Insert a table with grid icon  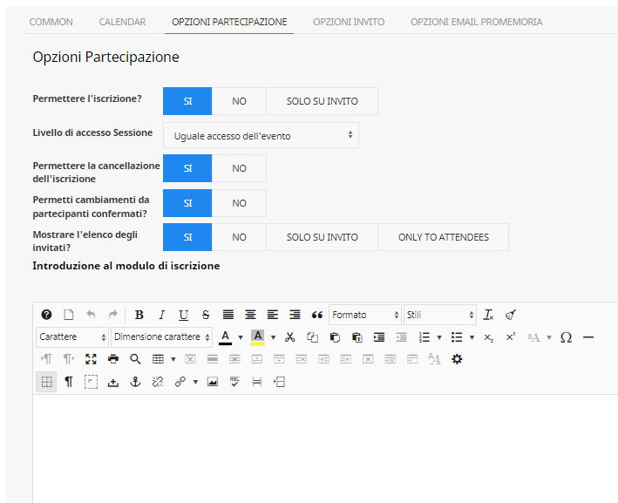click(x=158, y=359)
